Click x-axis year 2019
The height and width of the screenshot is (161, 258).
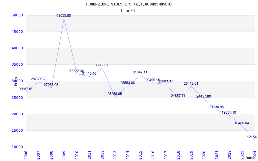tap(191, 155)
